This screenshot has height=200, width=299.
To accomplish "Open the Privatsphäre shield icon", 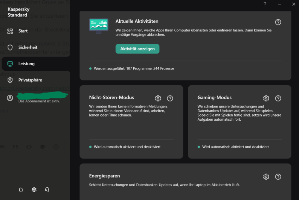I will click(10, 80).
